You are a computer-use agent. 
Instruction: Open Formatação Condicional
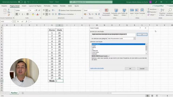point(106,12)
